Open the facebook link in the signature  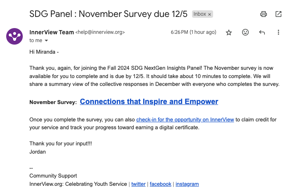click(x=160, y=184)
